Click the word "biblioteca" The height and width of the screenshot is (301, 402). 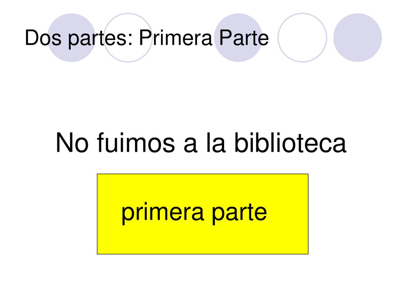tap(290, 143)
